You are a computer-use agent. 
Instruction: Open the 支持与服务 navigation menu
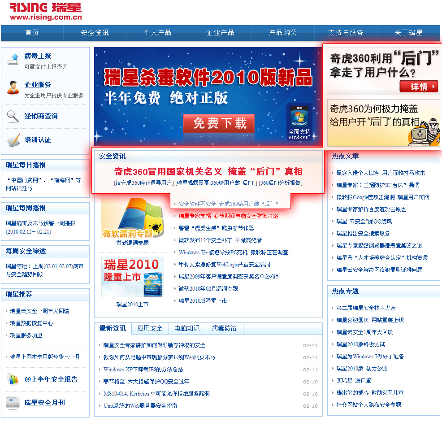(346, 33)
